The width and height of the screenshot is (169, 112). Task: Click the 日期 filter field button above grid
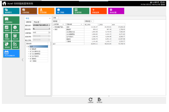pos(56,18)
